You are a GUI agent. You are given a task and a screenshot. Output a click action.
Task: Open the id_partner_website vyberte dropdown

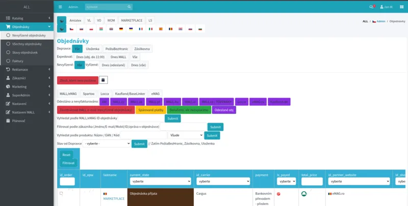[359, 182]
